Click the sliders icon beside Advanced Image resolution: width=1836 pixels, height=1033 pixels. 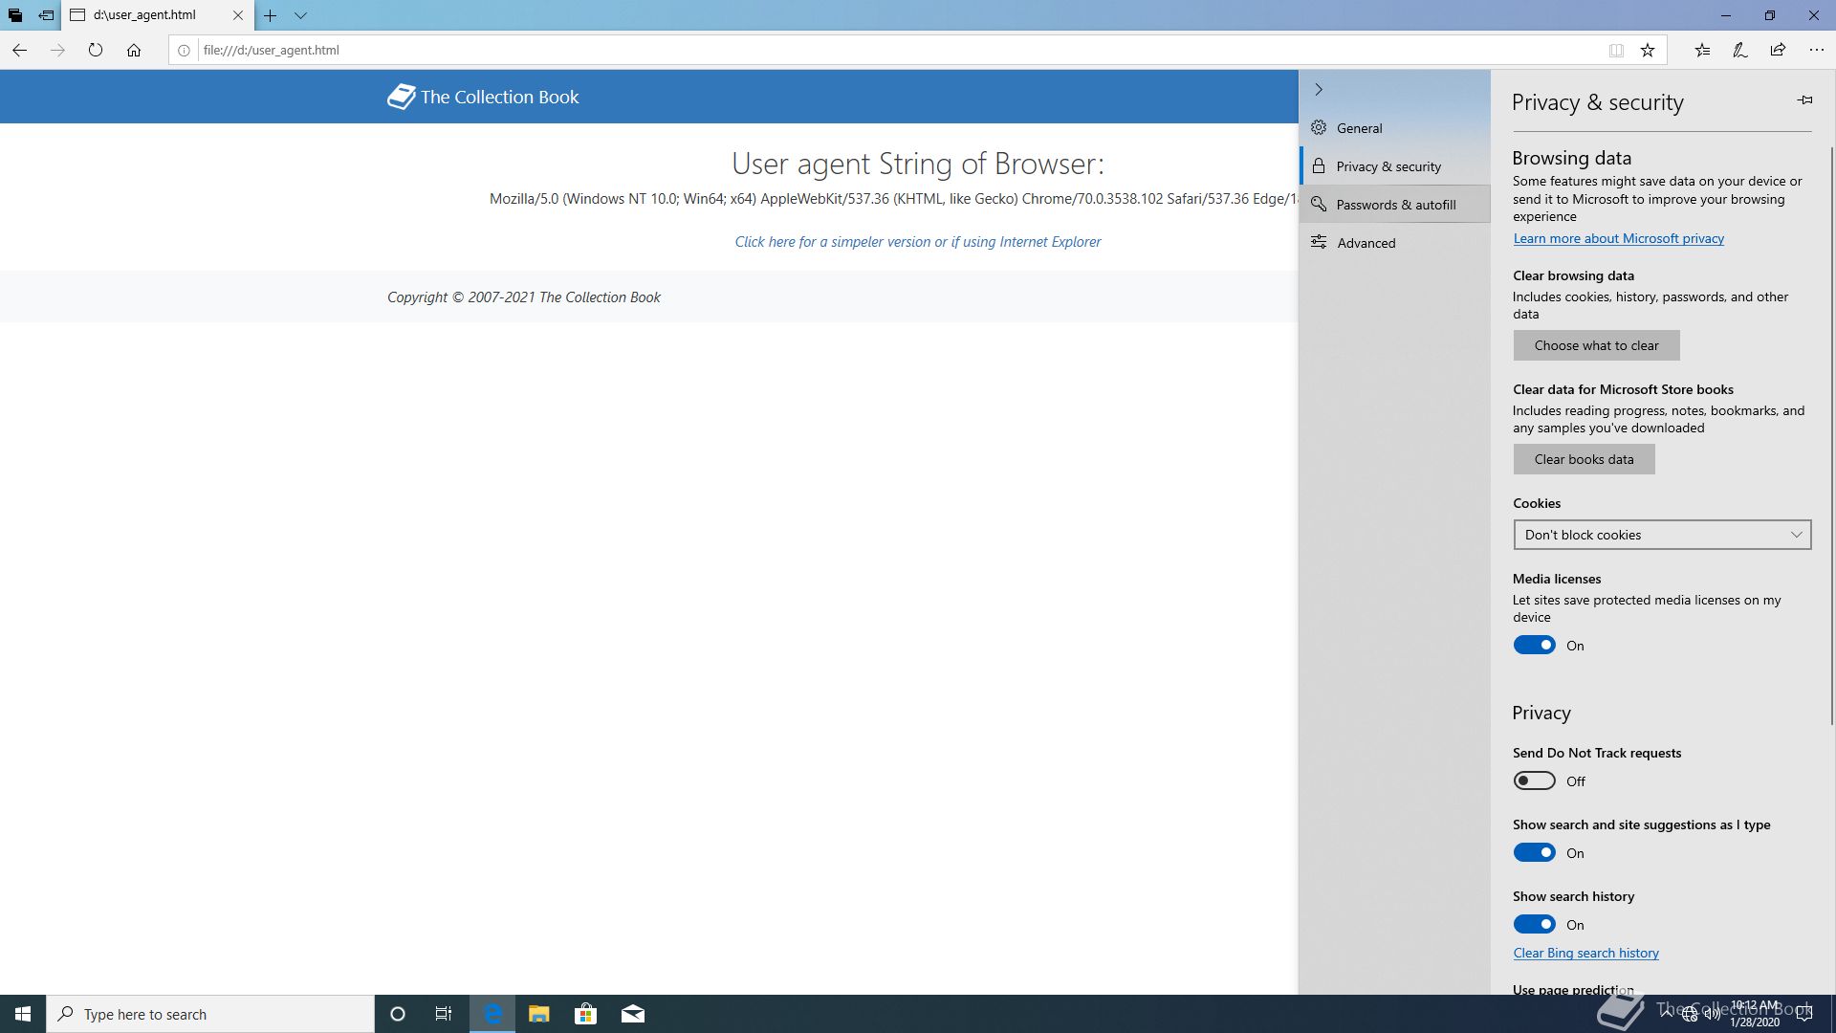1319,242
